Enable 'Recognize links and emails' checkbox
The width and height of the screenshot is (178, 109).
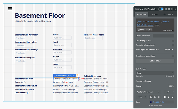[x=173, y=45]
